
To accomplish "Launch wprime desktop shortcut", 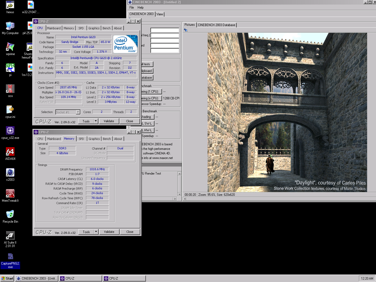I will coord(10,49).
